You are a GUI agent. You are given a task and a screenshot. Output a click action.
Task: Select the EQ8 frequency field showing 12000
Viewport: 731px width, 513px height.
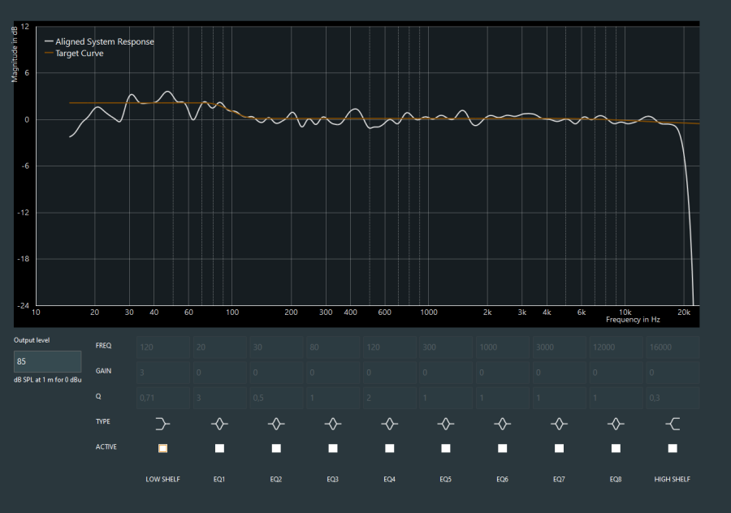[x=616, y=347]
